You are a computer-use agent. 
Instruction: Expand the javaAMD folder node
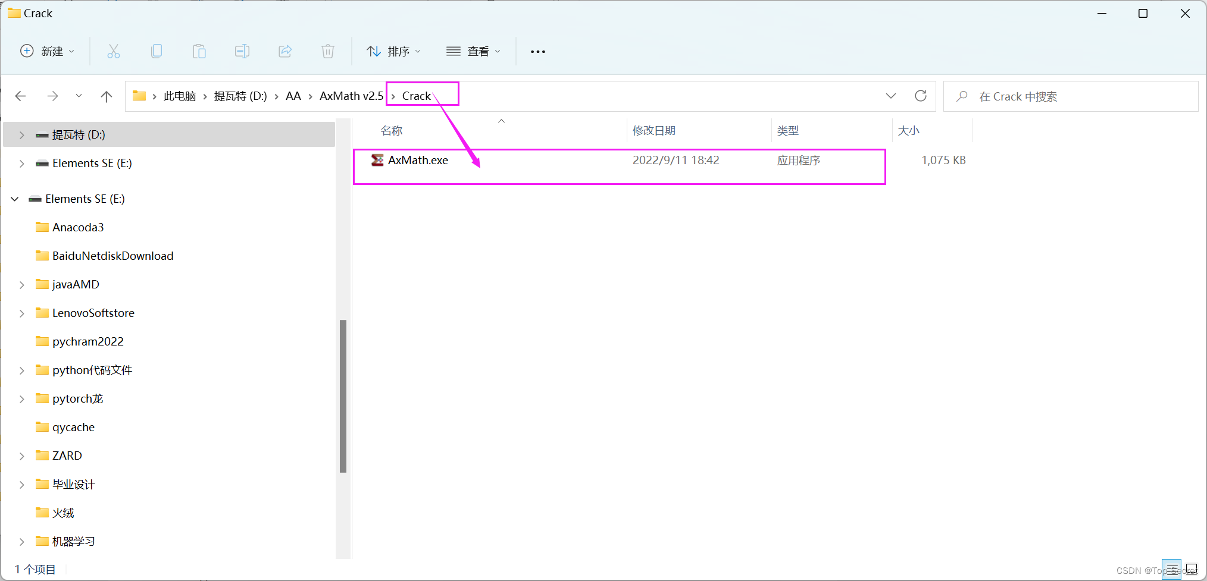pos(22,285)
